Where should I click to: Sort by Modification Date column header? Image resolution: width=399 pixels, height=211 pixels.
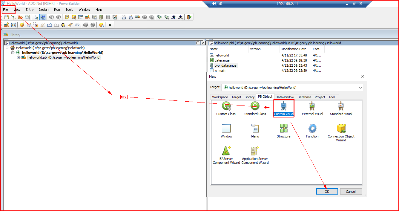coord(294,49)
